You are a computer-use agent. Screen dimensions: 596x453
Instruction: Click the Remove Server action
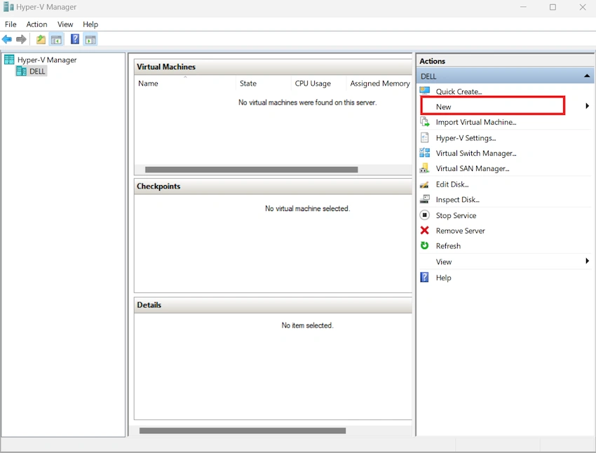pyautogui.click(x=460, y=231)
